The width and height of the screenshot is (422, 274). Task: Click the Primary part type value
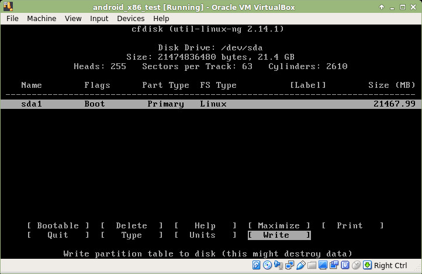pyautogui.click(x=166, y=104)
